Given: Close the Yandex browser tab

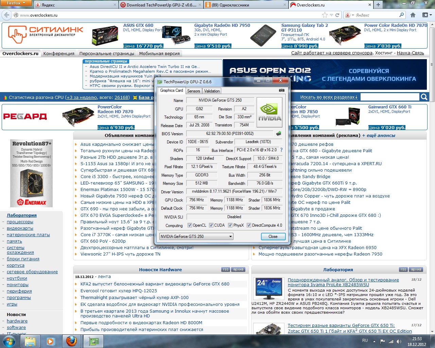Looking at the screenshot, I should [x=115, y=5].
